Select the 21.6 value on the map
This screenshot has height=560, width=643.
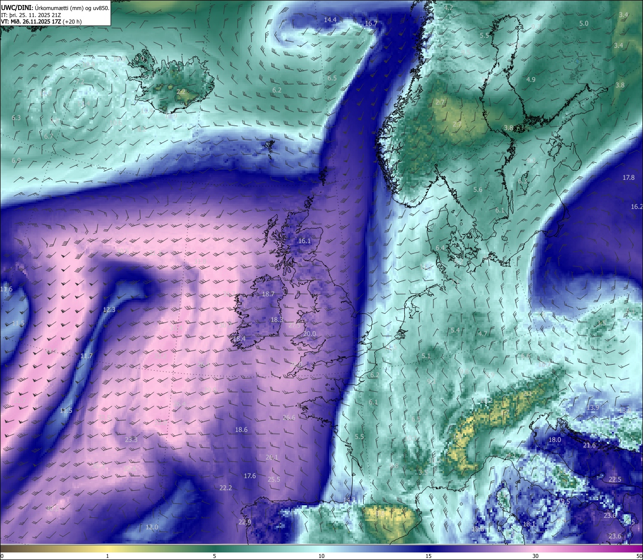589,445
